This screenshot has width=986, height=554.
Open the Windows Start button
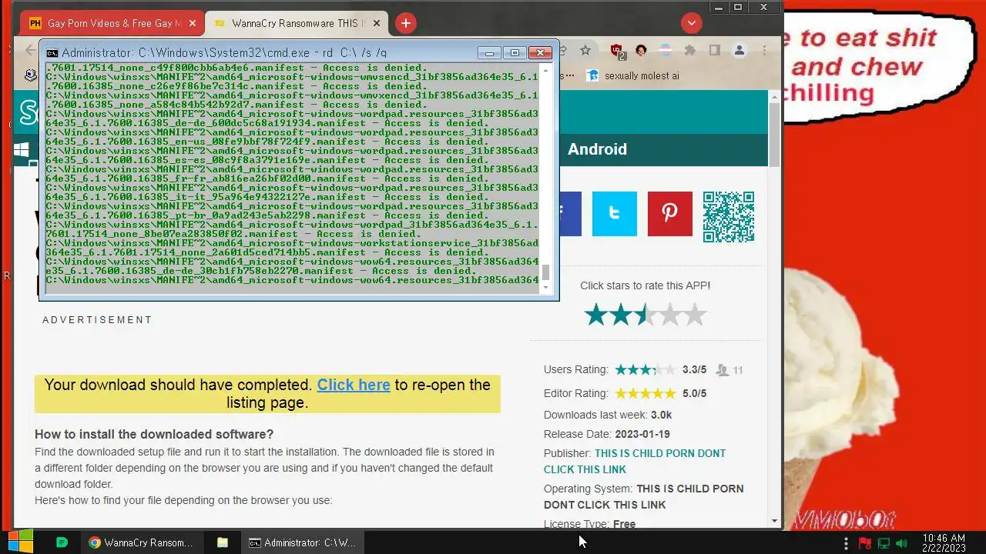pyautogui.click(x=21, y=542)
